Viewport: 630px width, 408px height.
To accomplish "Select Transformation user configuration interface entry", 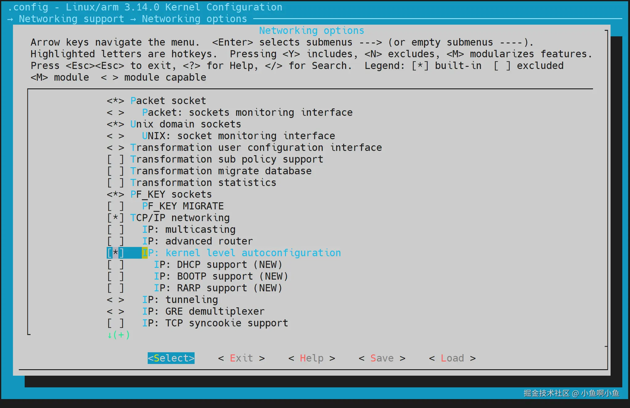I will pos(256,147).
